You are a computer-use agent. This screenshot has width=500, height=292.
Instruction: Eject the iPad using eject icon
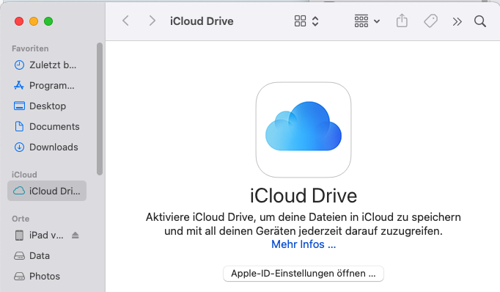(76, 236)
